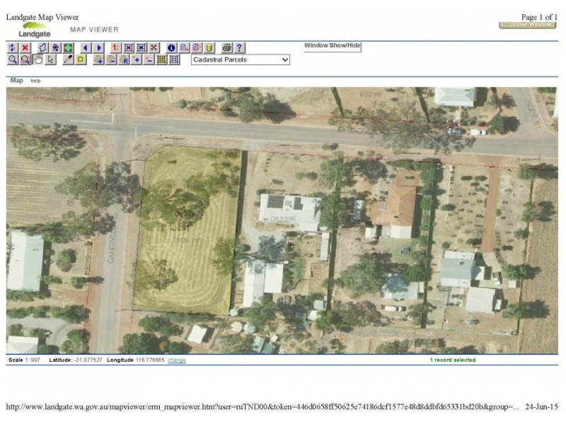This screenshot has width=566, height=424.
Task: Click the Window Show/Hide button
Action: (x=333, y=46)
